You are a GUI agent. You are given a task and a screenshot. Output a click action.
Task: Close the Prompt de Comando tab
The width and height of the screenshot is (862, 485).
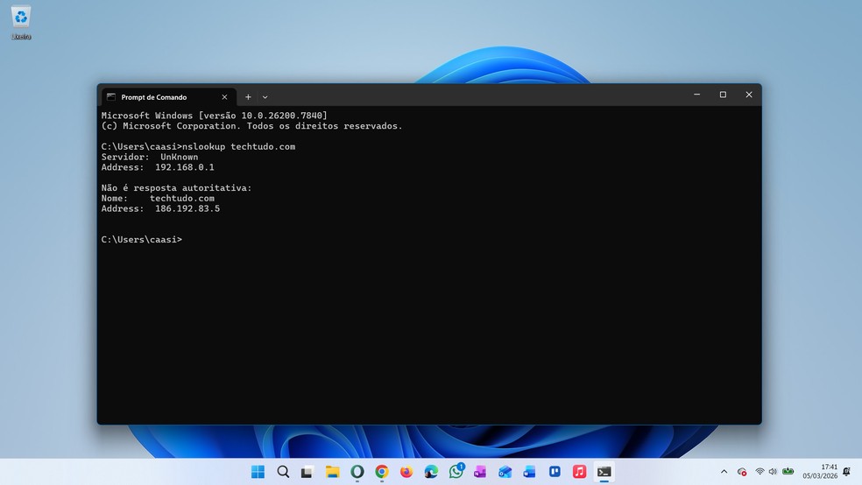(x=224, y=97)
